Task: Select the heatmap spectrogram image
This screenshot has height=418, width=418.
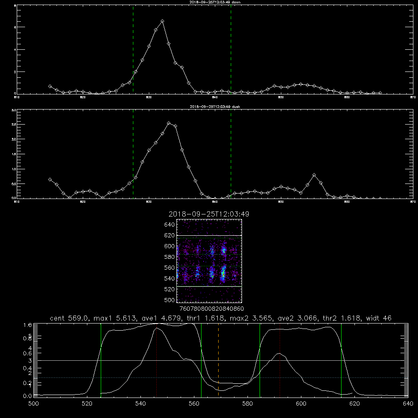Action: 209,261
